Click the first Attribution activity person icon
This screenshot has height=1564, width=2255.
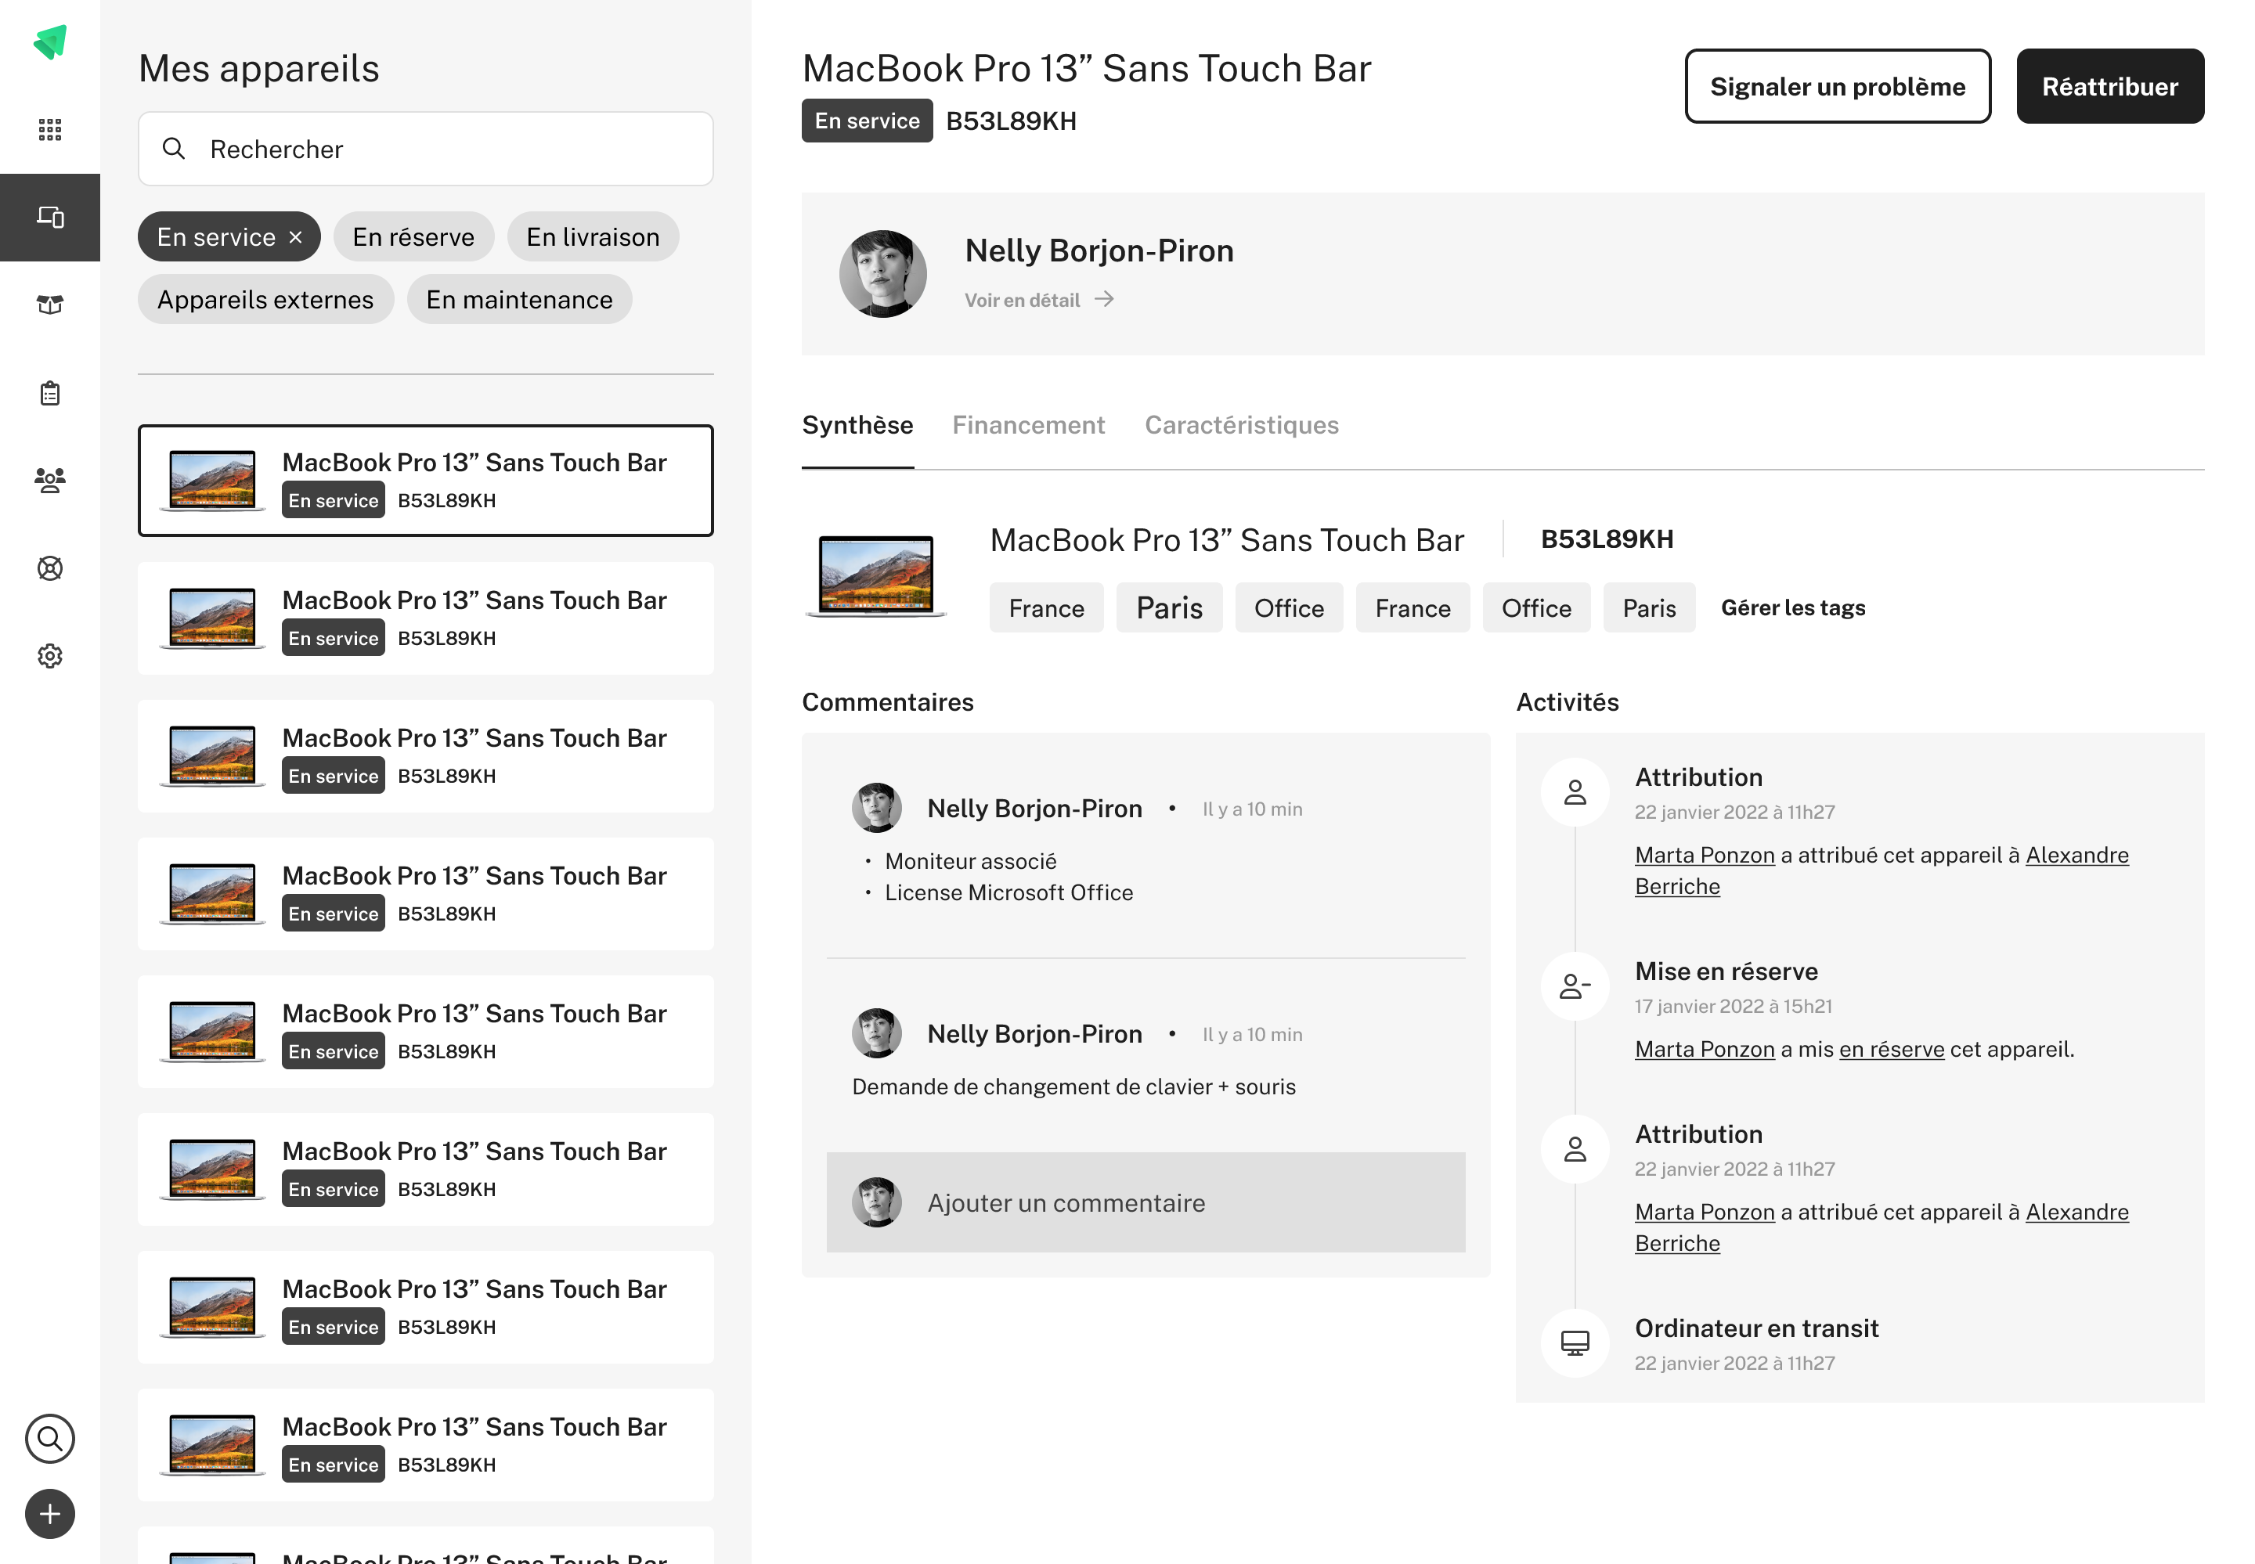click(x=1574, y=792)
